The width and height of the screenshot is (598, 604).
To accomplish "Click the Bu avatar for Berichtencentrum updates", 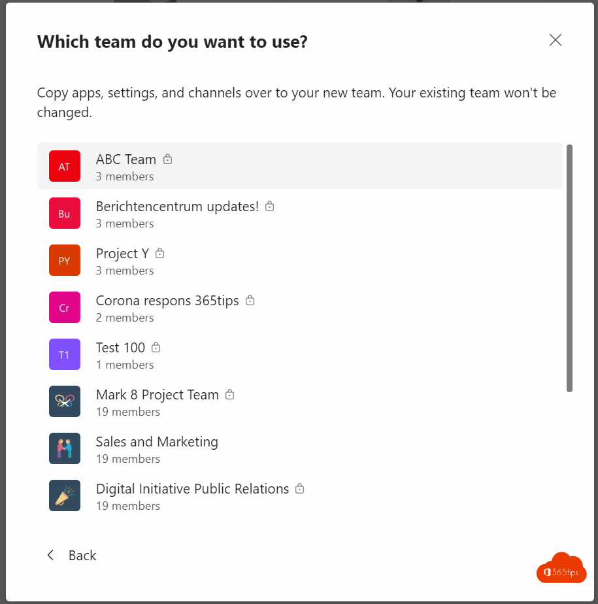I will point(65,213).
